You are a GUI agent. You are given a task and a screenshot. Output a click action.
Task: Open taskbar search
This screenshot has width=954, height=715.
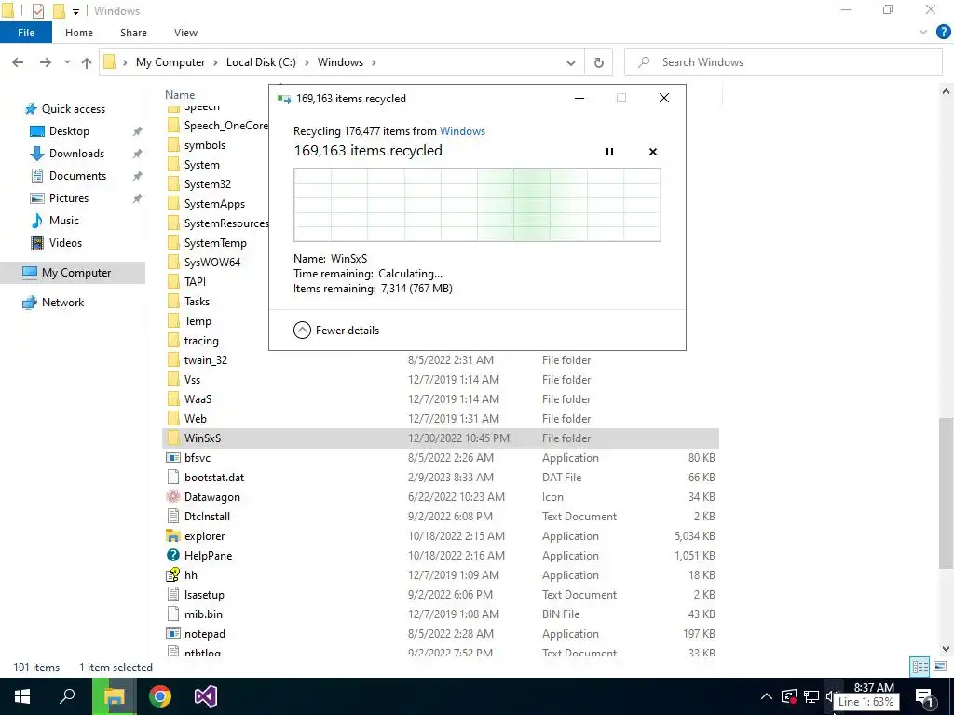point(67,696)
